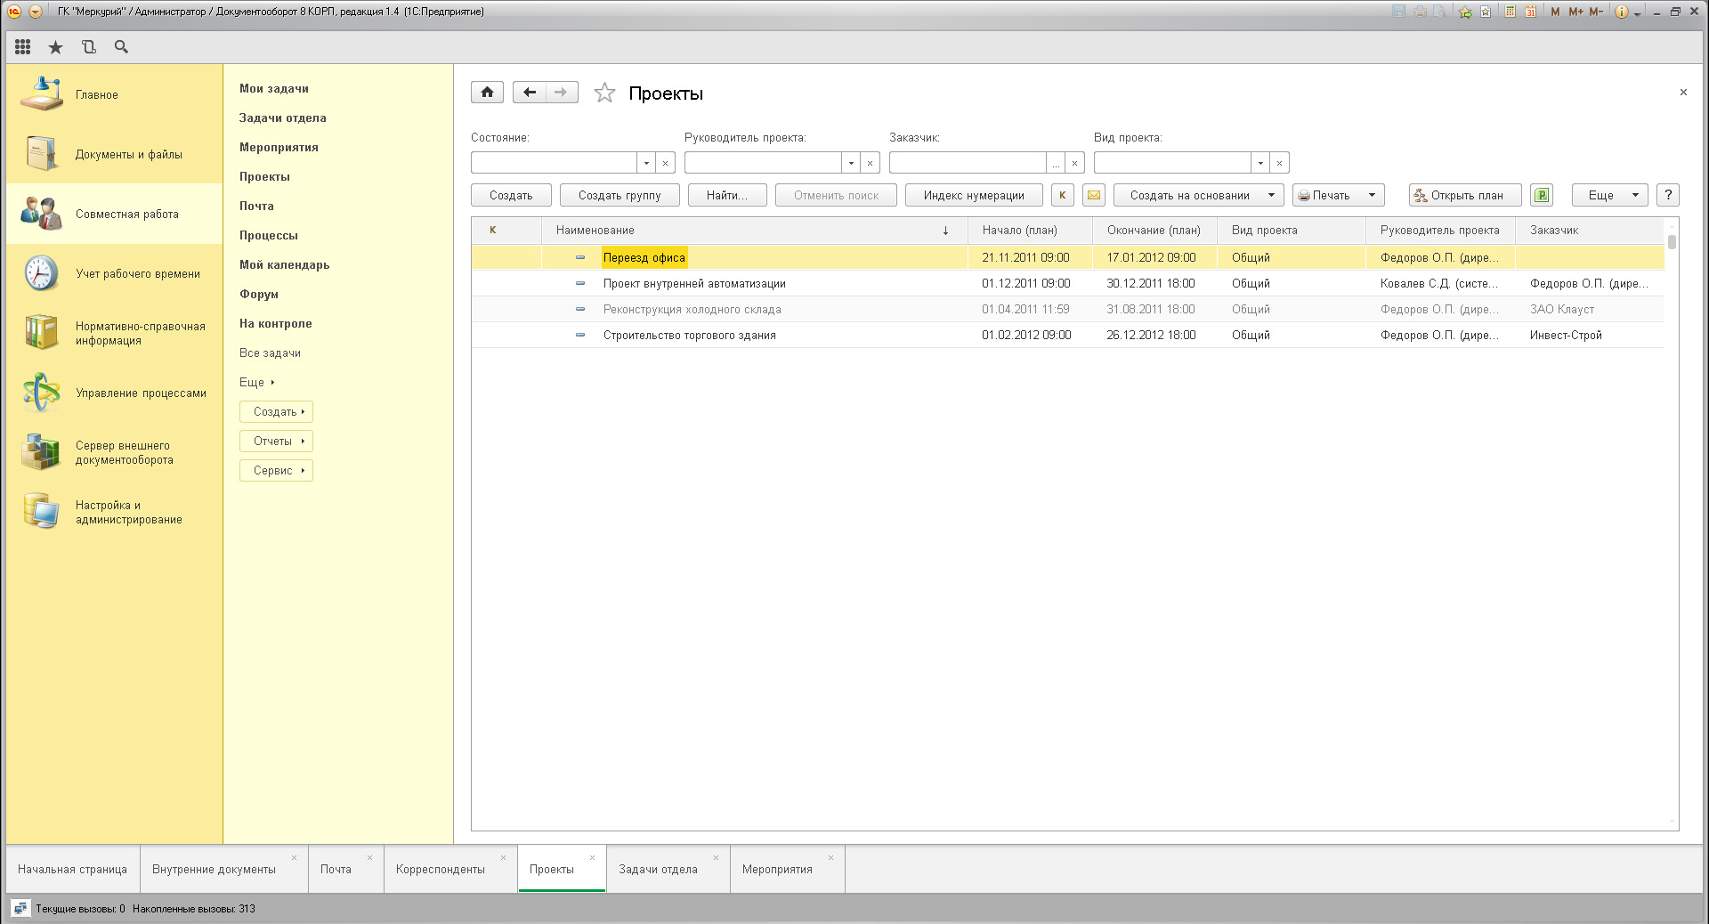
Task: Open the Главное section
Action: (x=114, y=94)
